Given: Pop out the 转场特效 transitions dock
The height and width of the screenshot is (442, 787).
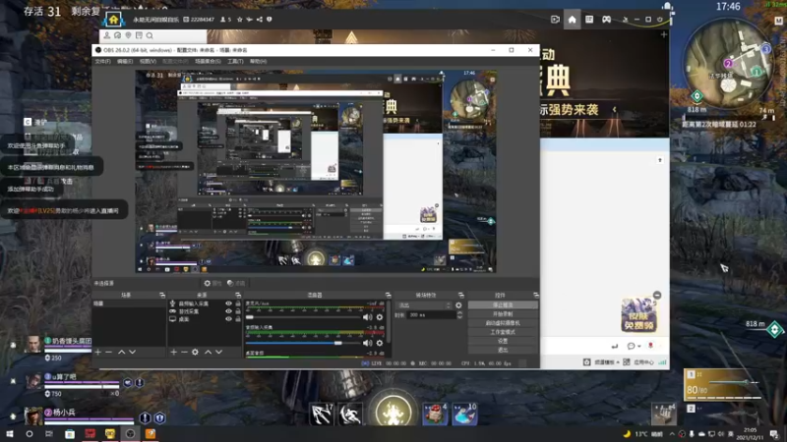Looking at the screenshot, I should point(461,296).
